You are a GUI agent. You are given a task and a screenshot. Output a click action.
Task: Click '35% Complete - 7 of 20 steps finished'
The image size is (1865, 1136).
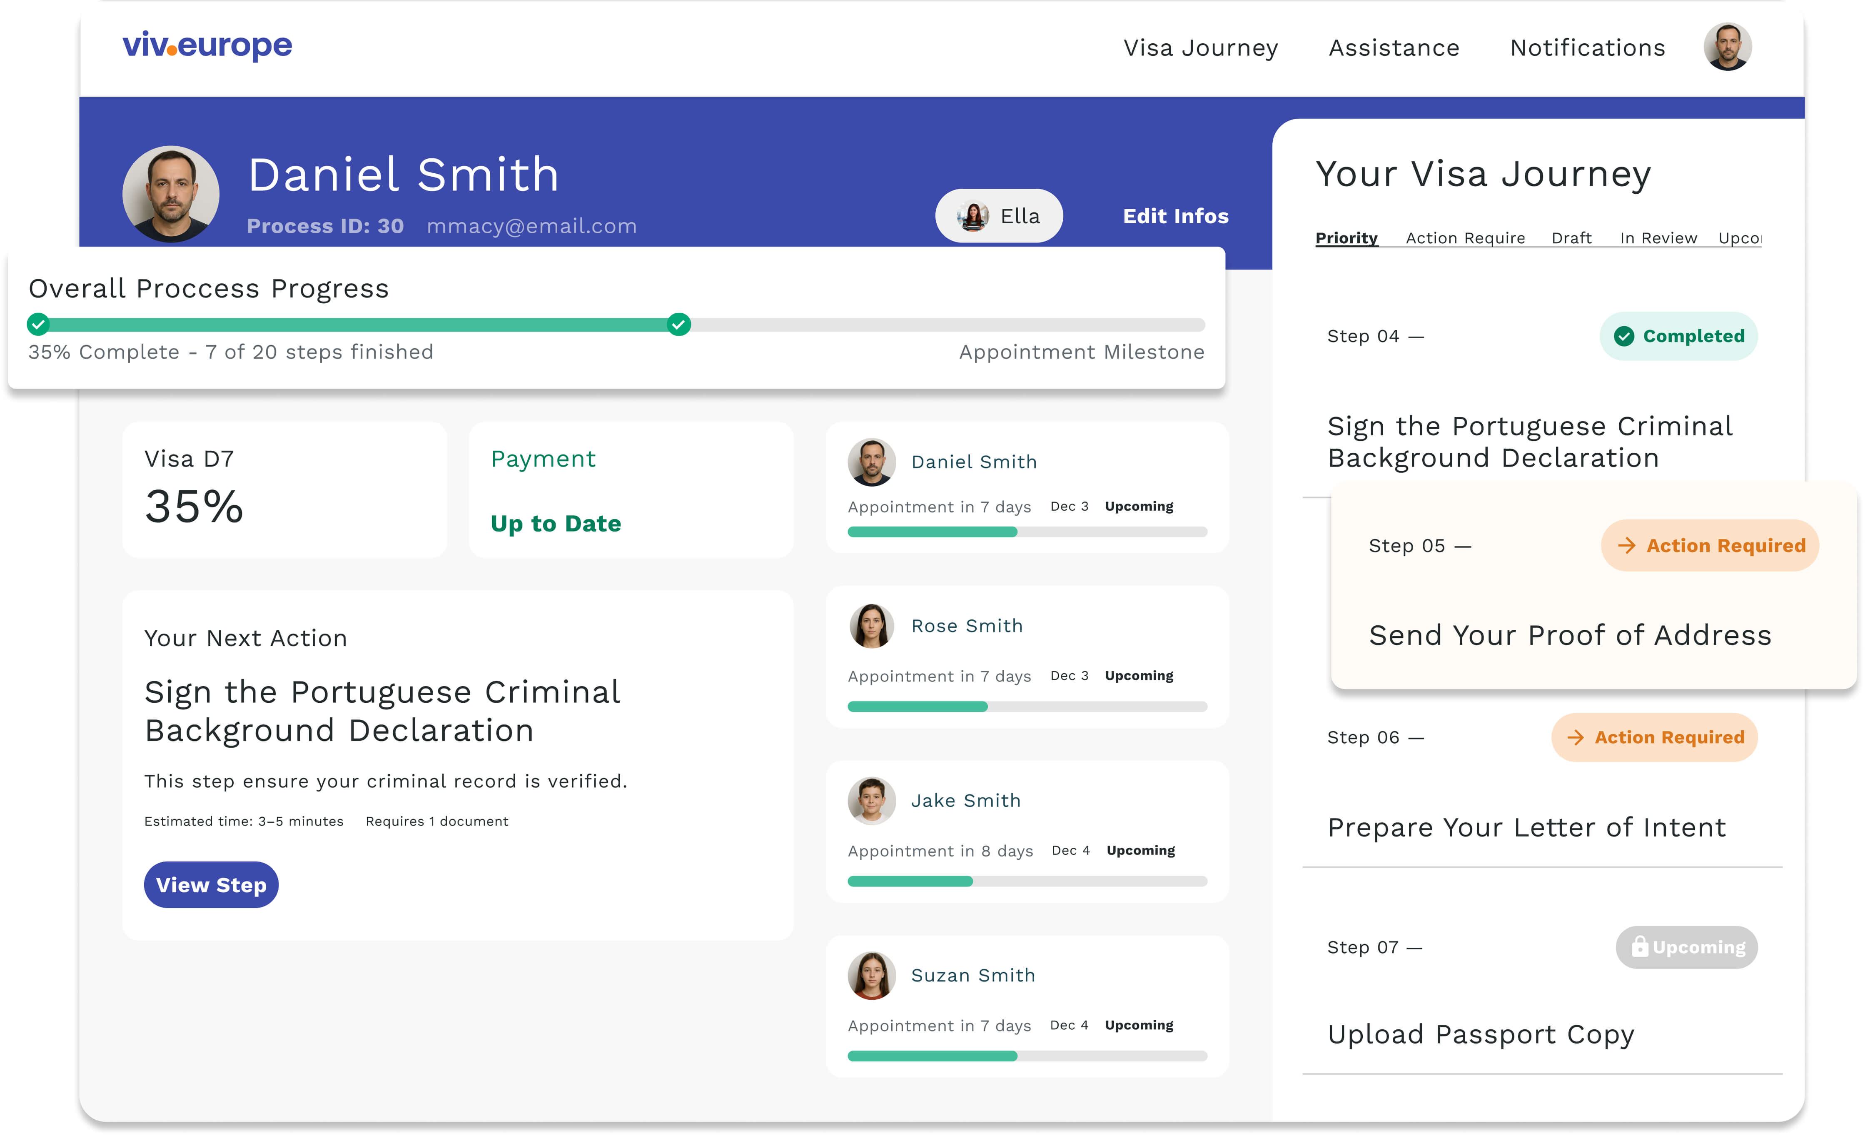[231, 352]
